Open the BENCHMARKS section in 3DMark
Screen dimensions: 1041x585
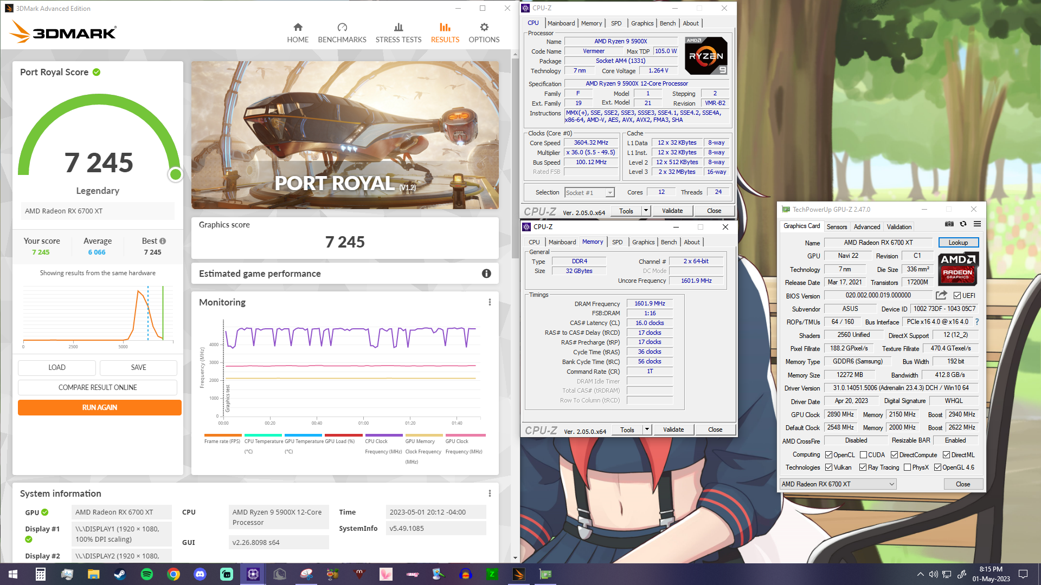342,33
